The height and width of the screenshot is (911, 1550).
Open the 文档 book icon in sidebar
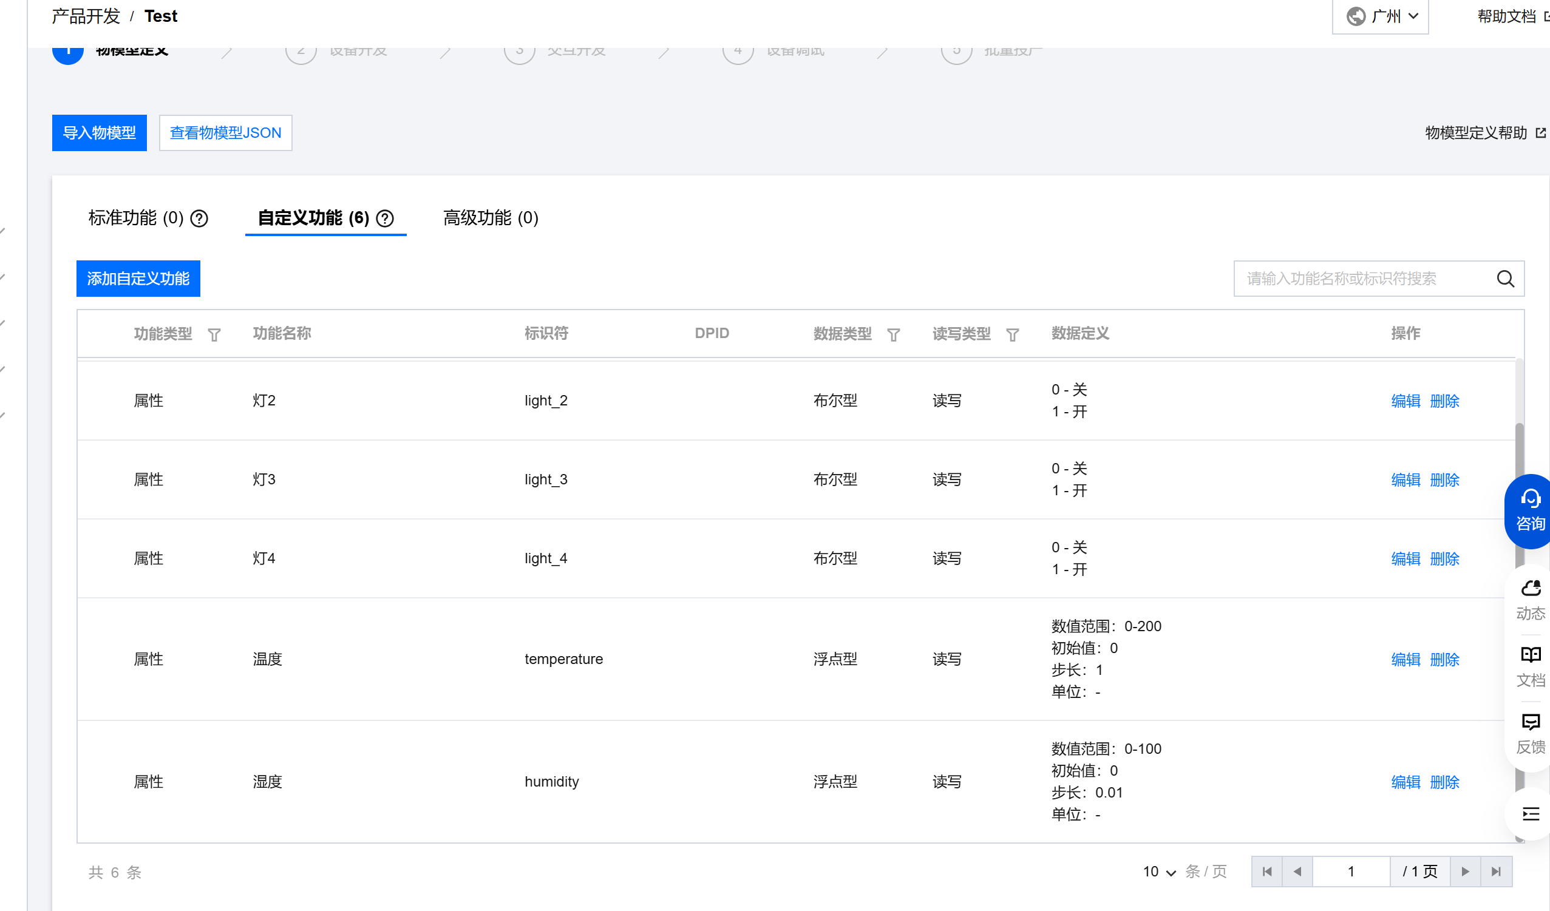(x=1530, y=655)
